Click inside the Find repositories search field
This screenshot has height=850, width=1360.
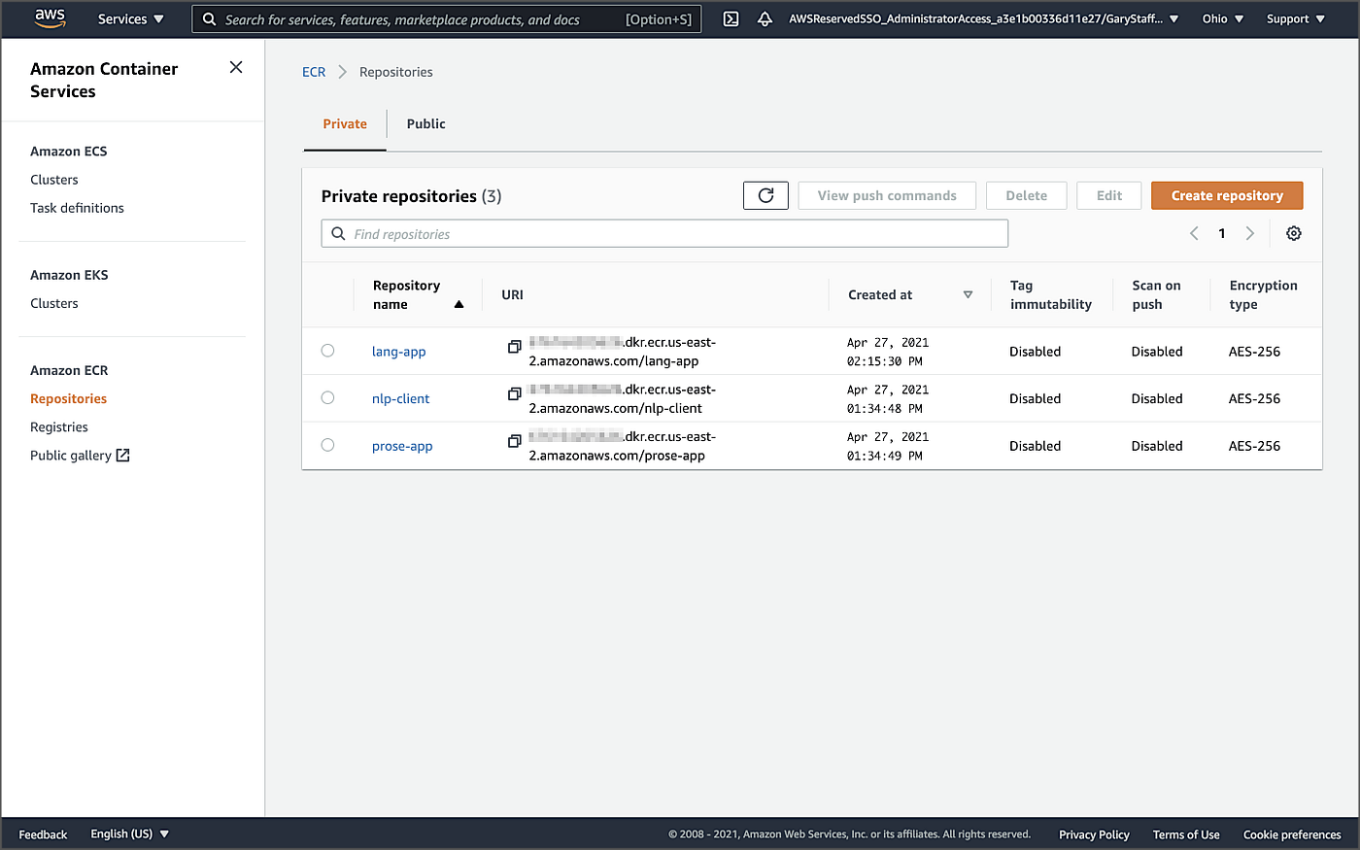click(664, 233)
